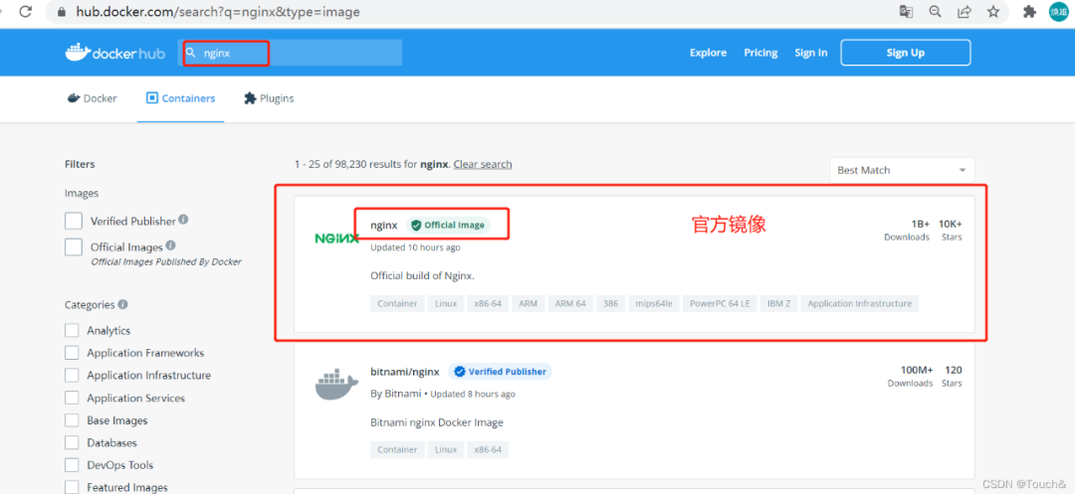The height and width of the screenshot is (494, 1075).
Task: Check the Featured Images category
Action: coord(72,487)
